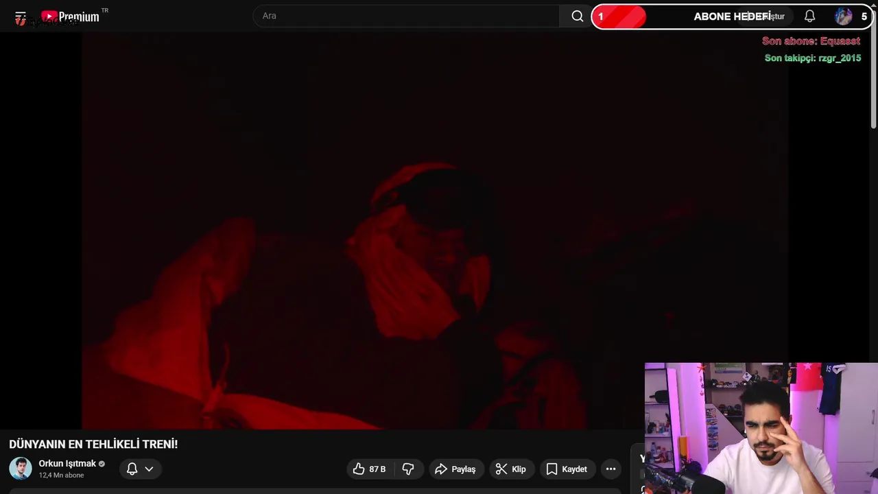This screenshot has width=878, height=494.
Task: Open more actions three-dot menu
Action: click(x=610, y=469)
